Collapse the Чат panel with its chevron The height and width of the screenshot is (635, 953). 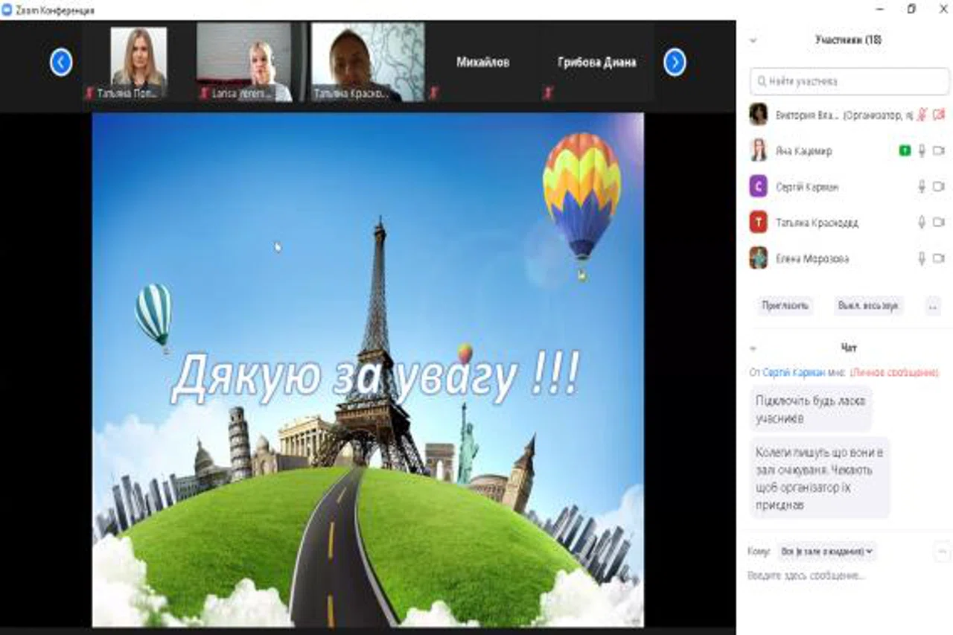[x=753, y=348]
